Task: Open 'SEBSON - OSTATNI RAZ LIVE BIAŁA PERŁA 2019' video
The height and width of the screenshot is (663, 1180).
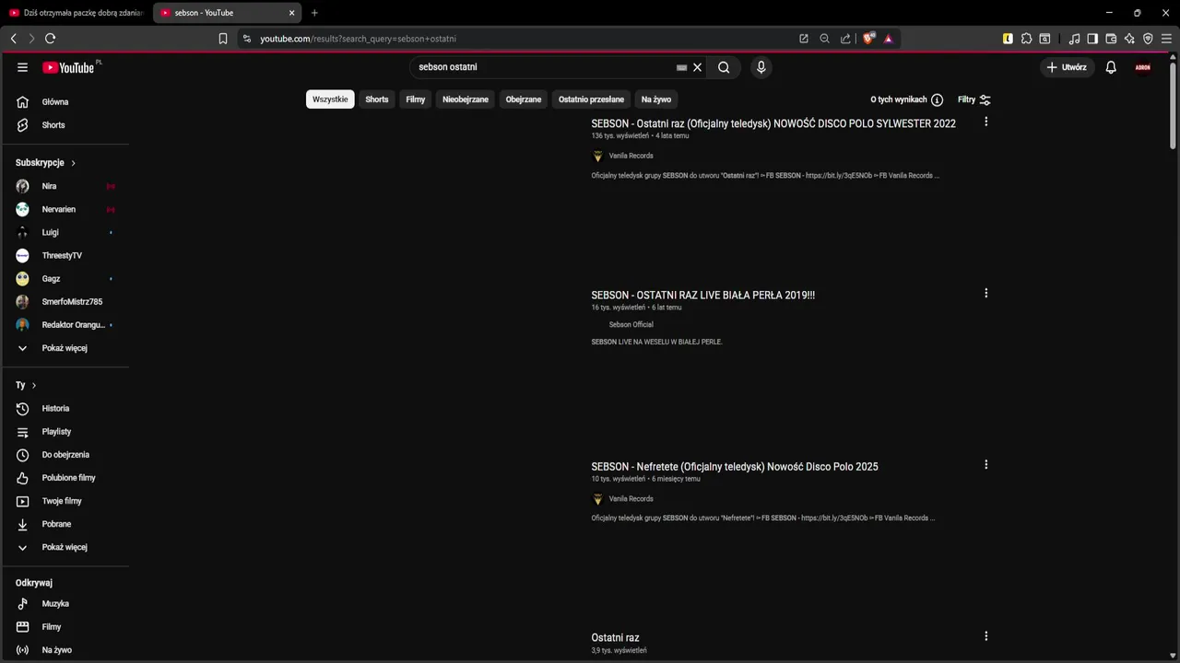Action: coord(702,296)
